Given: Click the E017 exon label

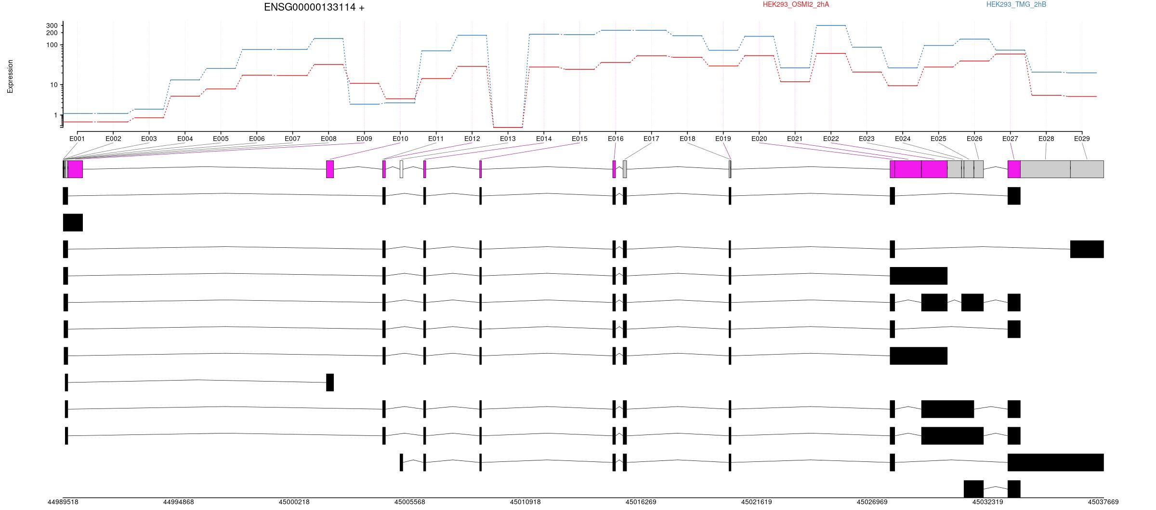Looking at the screenshot, I should (651, 139).
